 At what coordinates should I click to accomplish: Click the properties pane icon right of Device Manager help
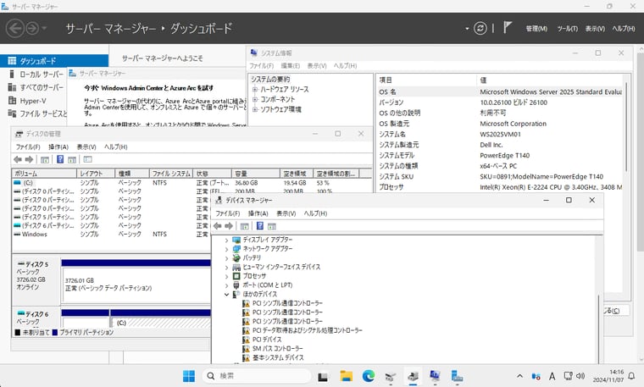pos(271,226)
